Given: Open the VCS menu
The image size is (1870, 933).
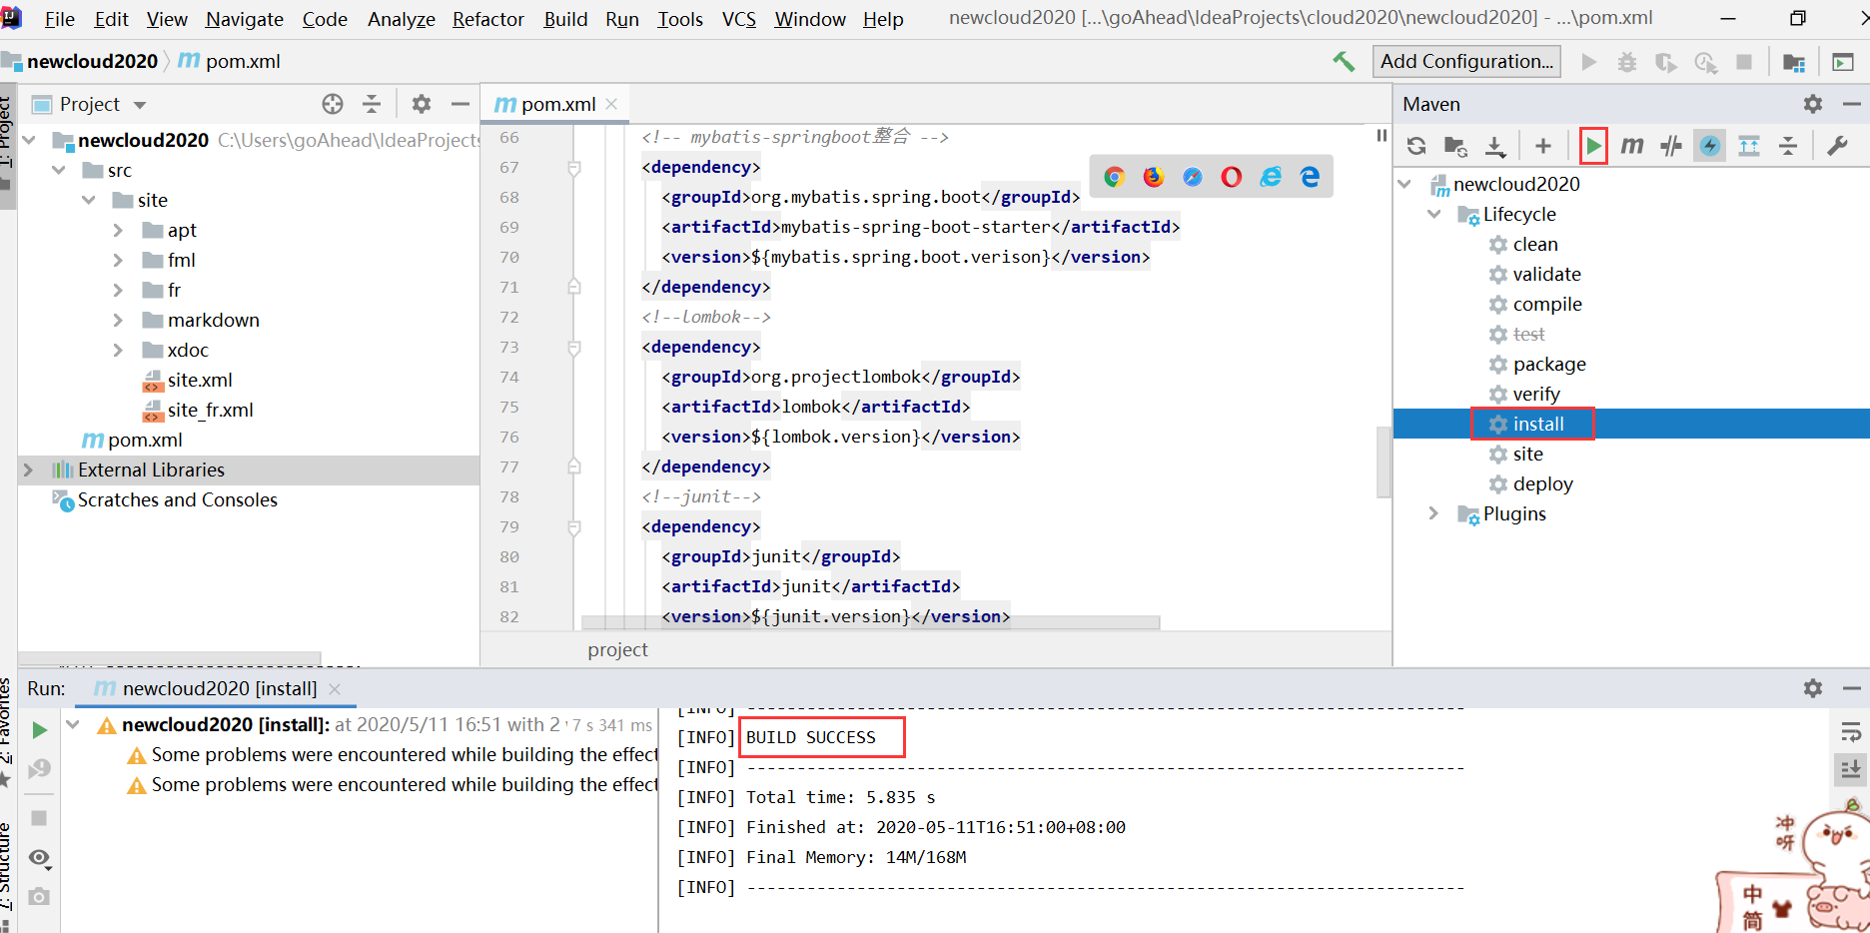Looking at the screenshot, I should (739, 19).
